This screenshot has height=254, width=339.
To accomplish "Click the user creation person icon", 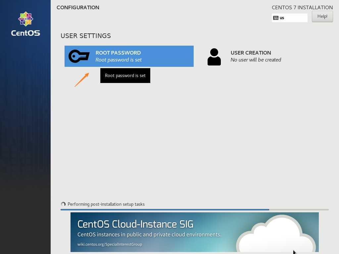I will [214, 57].
